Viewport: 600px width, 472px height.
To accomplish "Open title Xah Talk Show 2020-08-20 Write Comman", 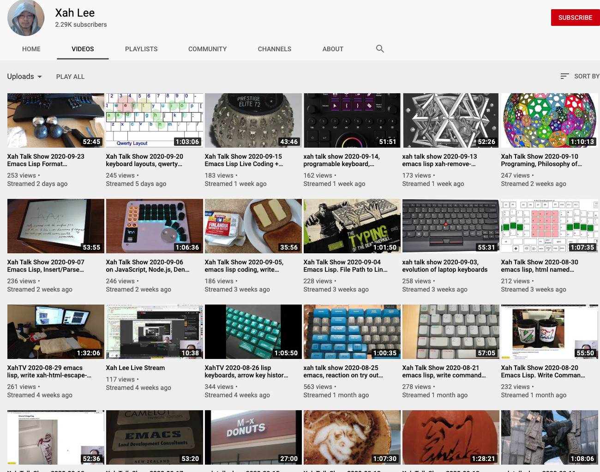I will pyautogui.click(x=543, y=371).
